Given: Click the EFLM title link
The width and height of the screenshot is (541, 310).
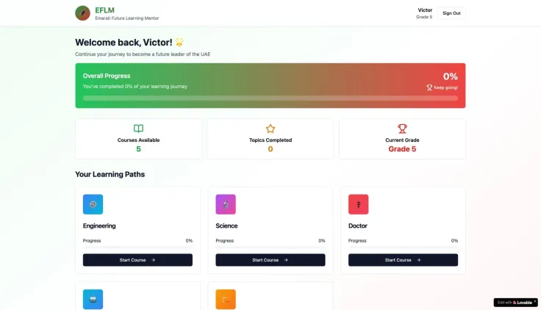Looking at the screenshot, I should (104, 10).
